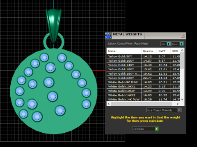Click the 10.32 DWT cell
This screenshot has width=197, height=147.
pyautogui.click(x=164, y=95)
